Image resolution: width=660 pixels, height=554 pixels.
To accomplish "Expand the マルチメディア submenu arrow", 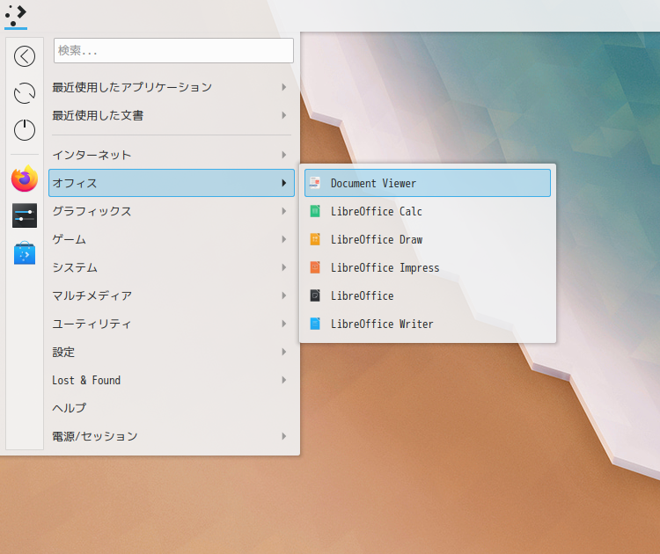I will pyautogui.click(x=284, y=295).
